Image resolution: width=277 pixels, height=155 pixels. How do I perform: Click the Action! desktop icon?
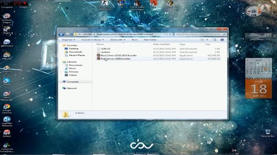pyautogui.click(x=7, y=133)
